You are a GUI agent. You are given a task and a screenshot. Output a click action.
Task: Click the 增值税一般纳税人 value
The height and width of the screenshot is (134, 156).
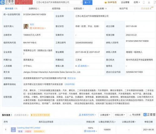coord(134,52)
